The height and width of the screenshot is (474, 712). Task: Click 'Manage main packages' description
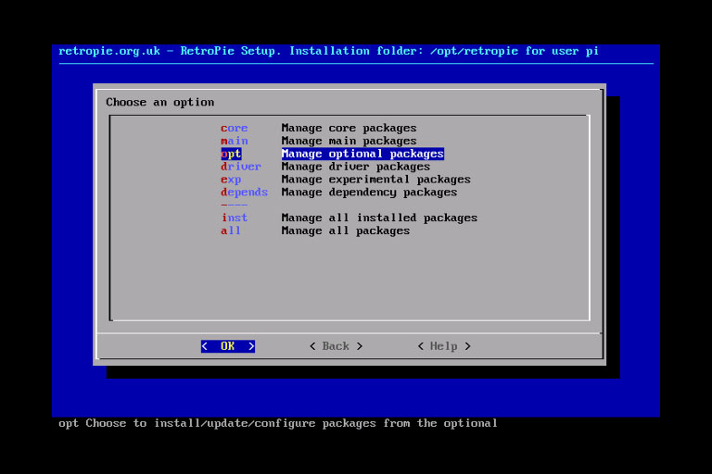[x=349, y=141]
